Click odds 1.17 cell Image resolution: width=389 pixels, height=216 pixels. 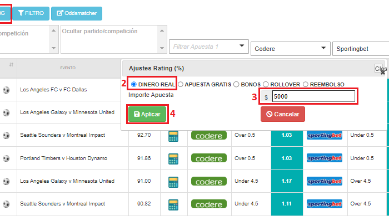tap(287, 181)
